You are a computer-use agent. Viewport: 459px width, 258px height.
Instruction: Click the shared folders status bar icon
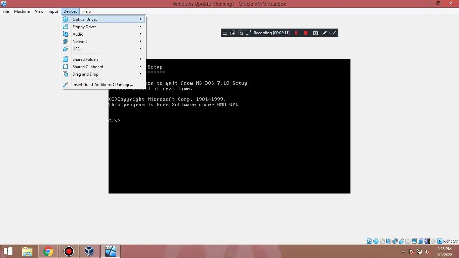pos(408,241)
